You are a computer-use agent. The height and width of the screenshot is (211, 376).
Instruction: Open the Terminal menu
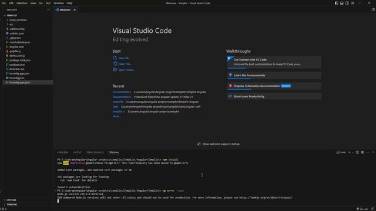pyautogui.click(x=59, y=3)
